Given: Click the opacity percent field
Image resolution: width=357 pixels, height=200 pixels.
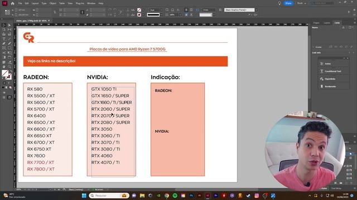Looking at the screenshot, I should (173, 15).
